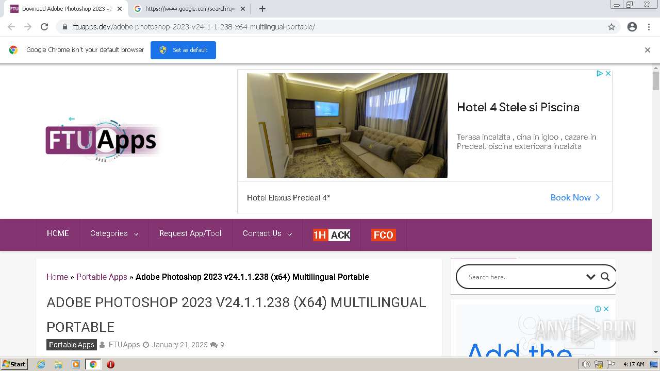The height and width of the screenshot is (371, 660).
Task: Click the page vertical scrollbar thumb
Action: point(656,81)
